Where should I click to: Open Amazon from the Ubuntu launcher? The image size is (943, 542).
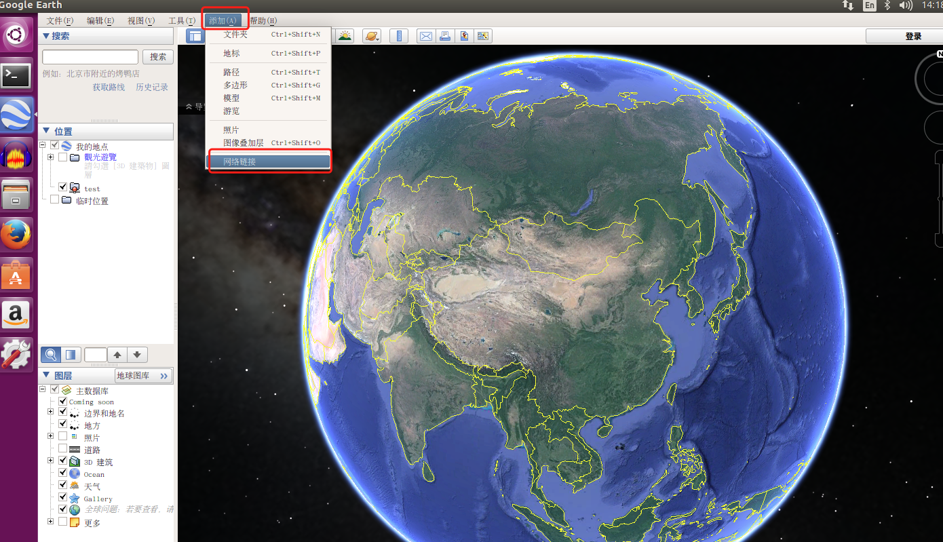pos(17,315)
